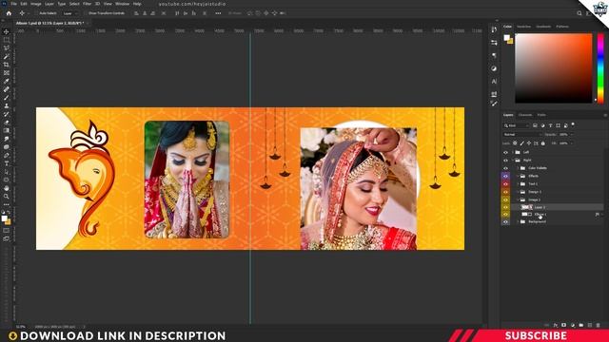
Task: Select the Hand tool
Action: pos(7,188)
